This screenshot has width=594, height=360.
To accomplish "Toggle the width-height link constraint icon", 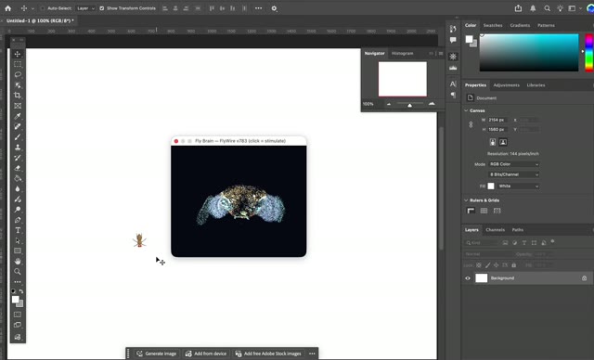I will point(471,124).
